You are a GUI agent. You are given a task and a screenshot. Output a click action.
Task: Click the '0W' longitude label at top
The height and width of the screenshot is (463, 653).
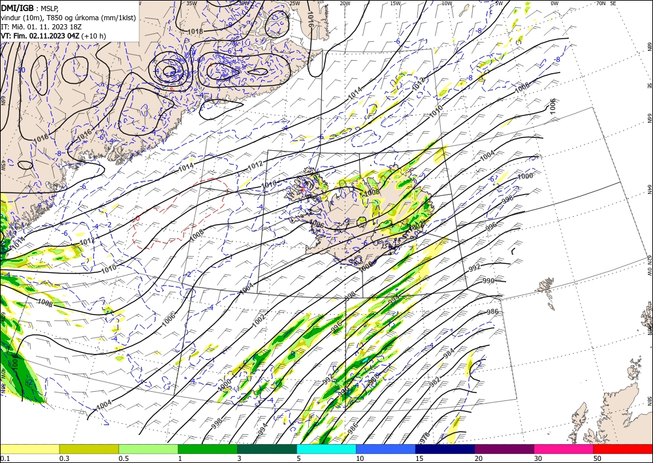pyautogui.click(x=554, y=3)
